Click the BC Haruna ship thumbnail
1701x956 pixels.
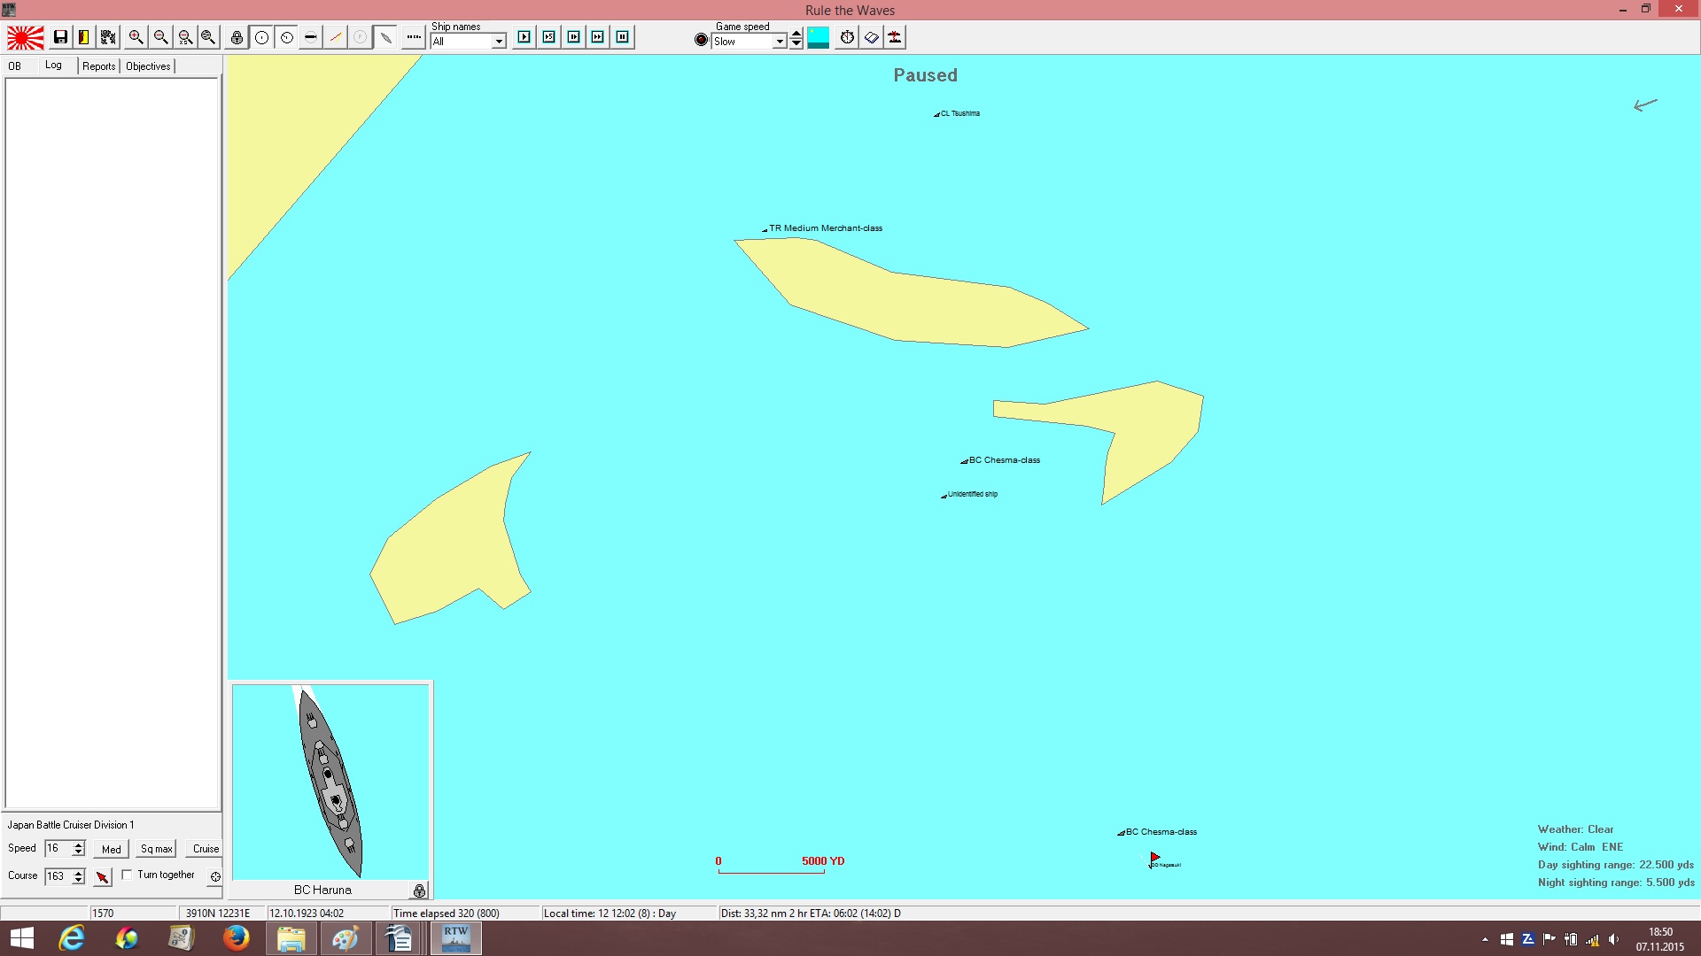point(330,782)
